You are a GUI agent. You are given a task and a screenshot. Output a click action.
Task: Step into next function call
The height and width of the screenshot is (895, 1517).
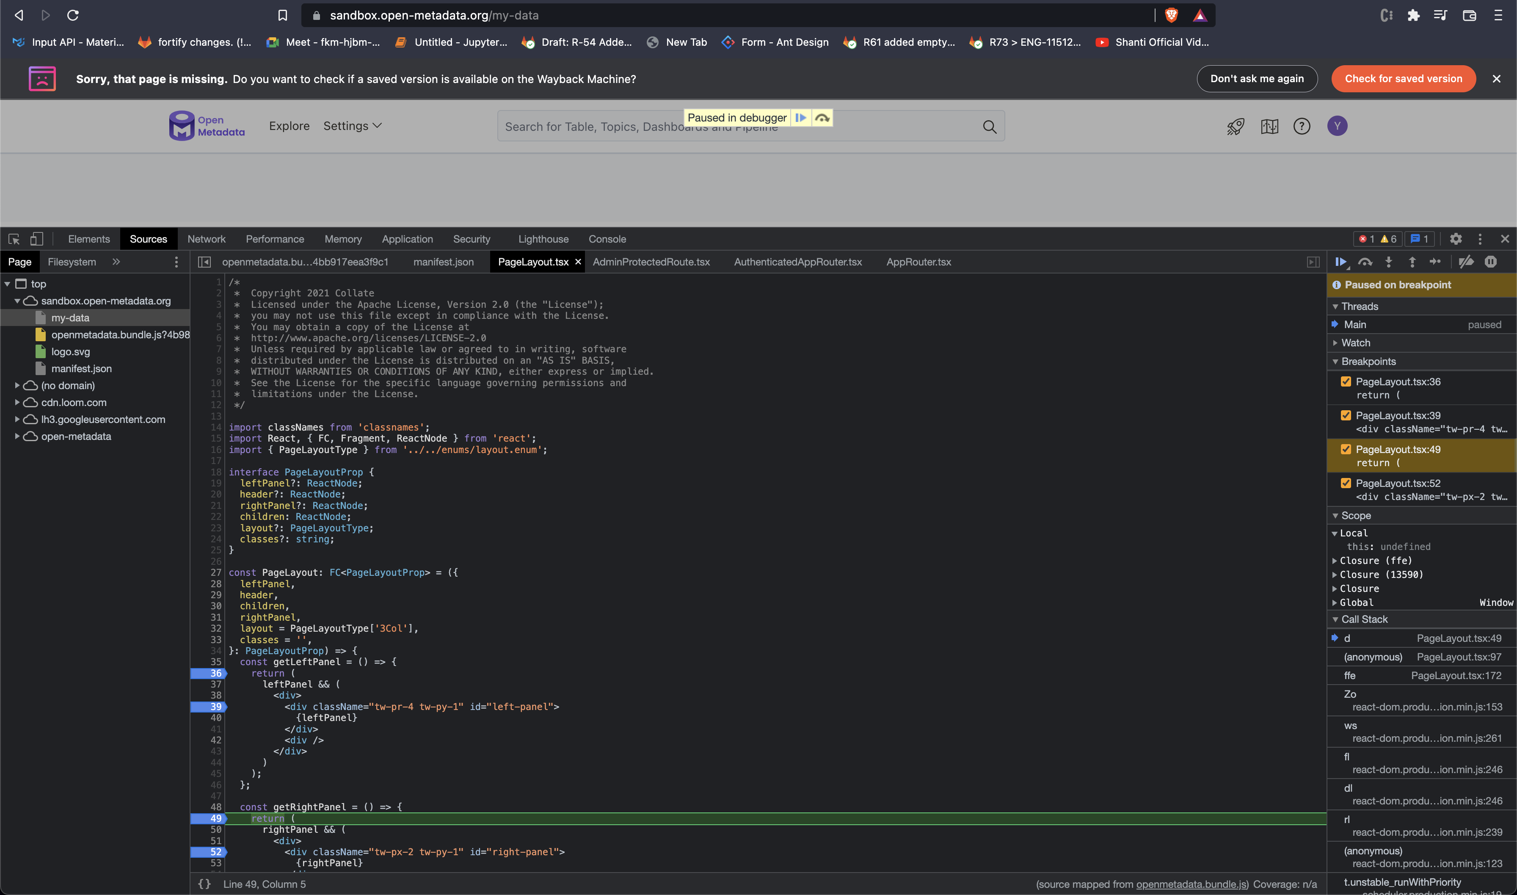(x=1389, y=262)
